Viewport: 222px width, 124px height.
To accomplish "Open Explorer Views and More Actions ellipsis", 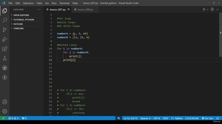I will click(39, 9).
